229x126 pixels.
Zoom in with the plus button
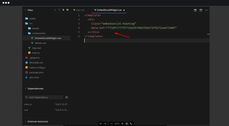[x=123, y=124]
